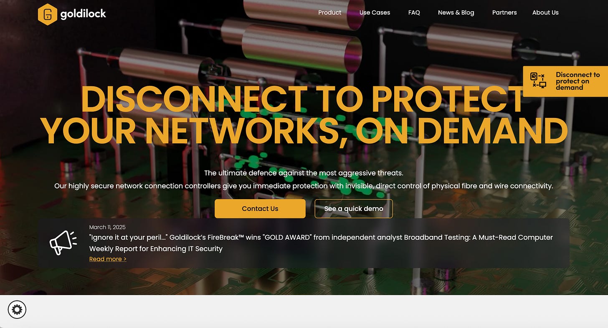Open the About Us menu item
Image resolution: width=608 pixels, height=328 pixels.
[x=545, y=13]
